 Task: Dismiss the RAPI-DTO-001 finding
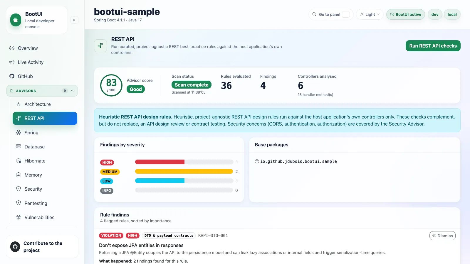pos(442,236)
